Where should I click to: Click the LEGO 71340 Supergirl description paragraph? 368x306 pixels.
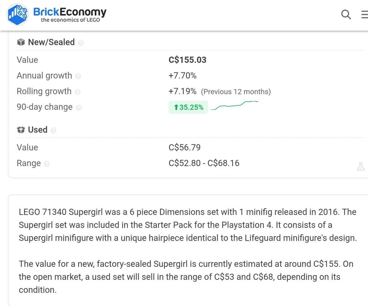(x=187, y=225)
